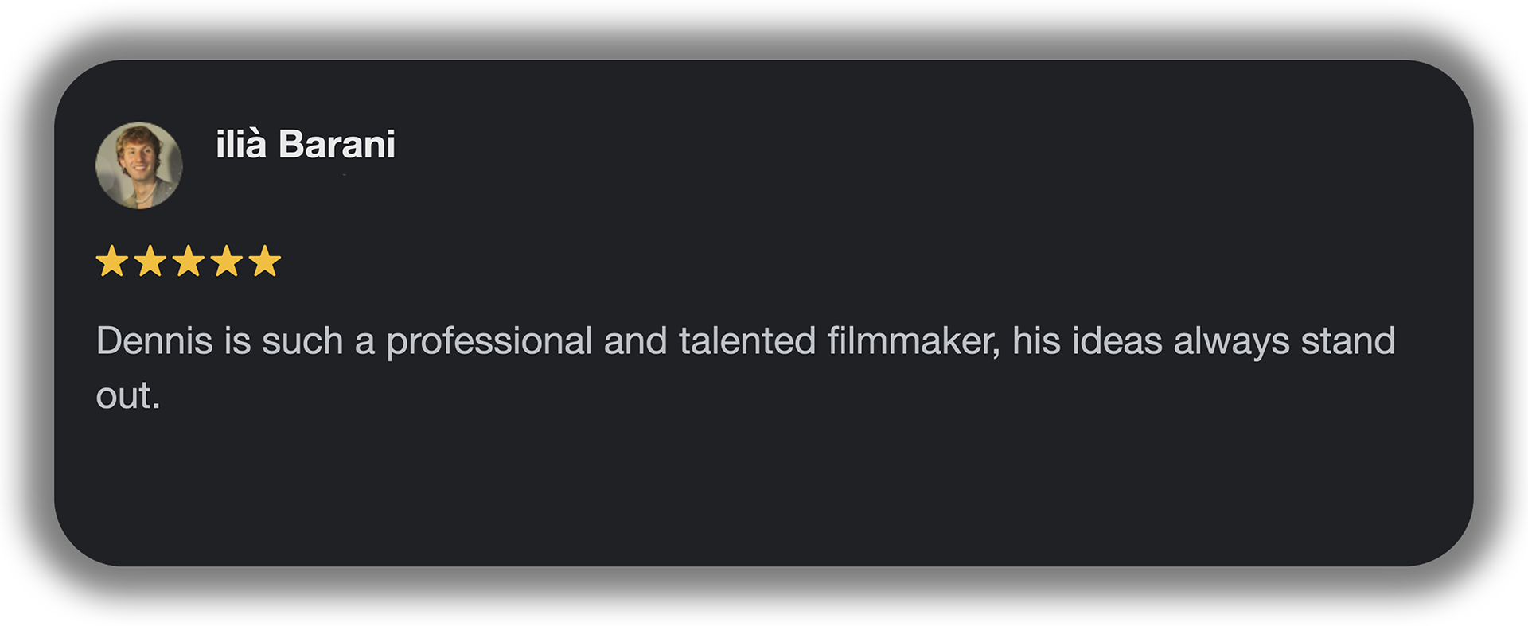Click "out." on the review's second line
The height and width of the screenshot is (626, 1528).
(x=128, y=396)
